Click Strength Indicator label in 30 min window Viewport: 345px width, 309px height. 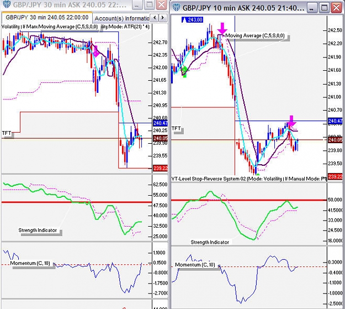[x=38, y=230]
